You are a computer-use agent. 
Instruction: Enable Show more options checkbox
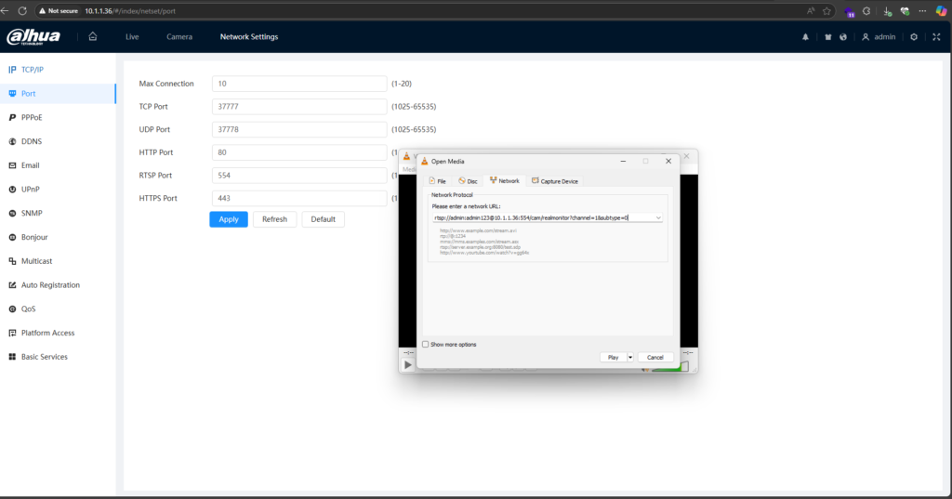coord(426,344)
